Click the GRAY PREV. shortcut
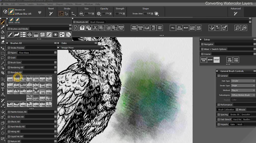This screenshot has height=143, width=256. pyautogui.click(x=160, y=28)
